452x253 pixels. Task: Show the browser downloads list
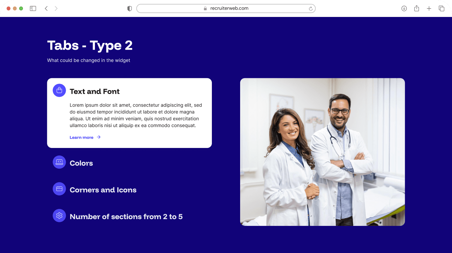404,8
